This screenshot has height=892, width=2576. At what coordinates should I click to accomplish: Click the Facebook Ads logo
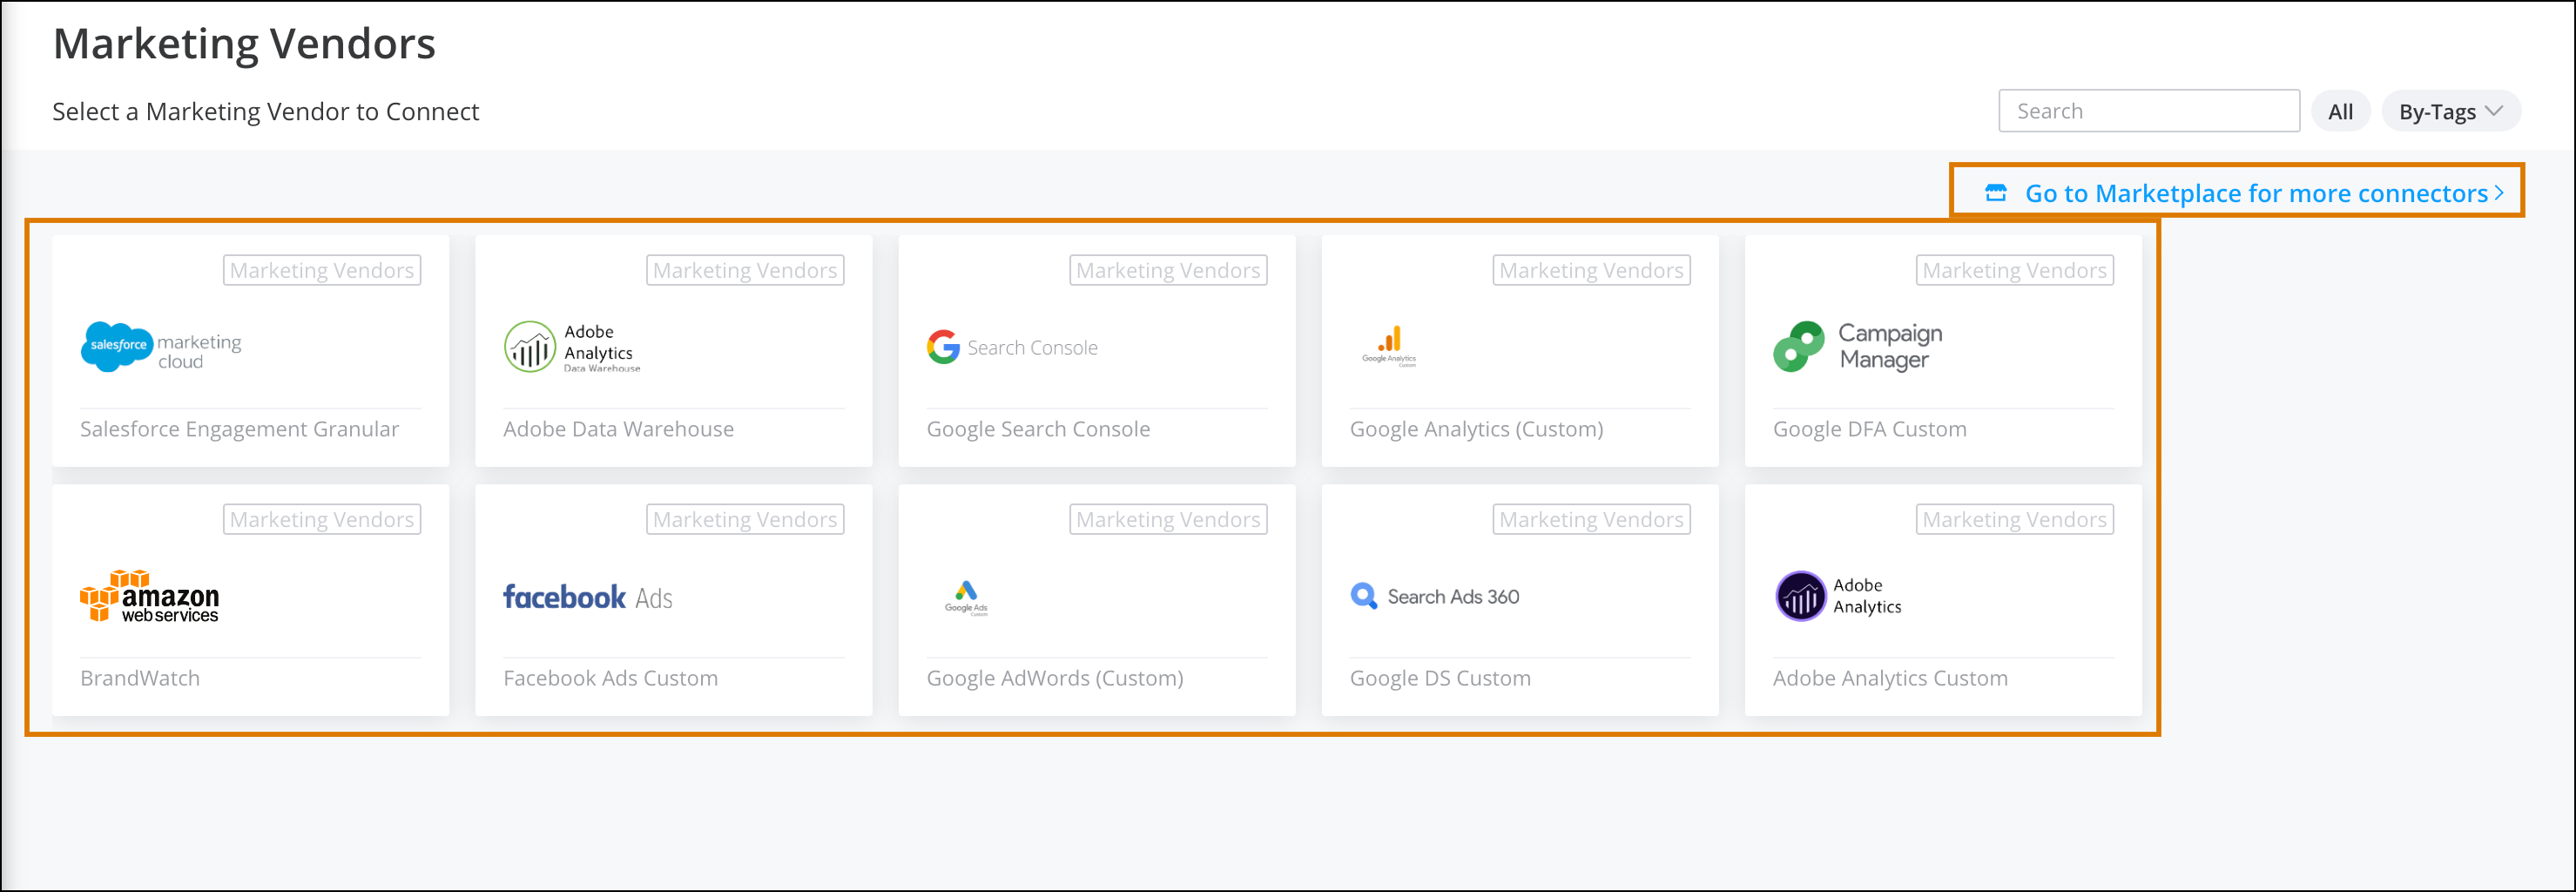(x=588, y=597)
